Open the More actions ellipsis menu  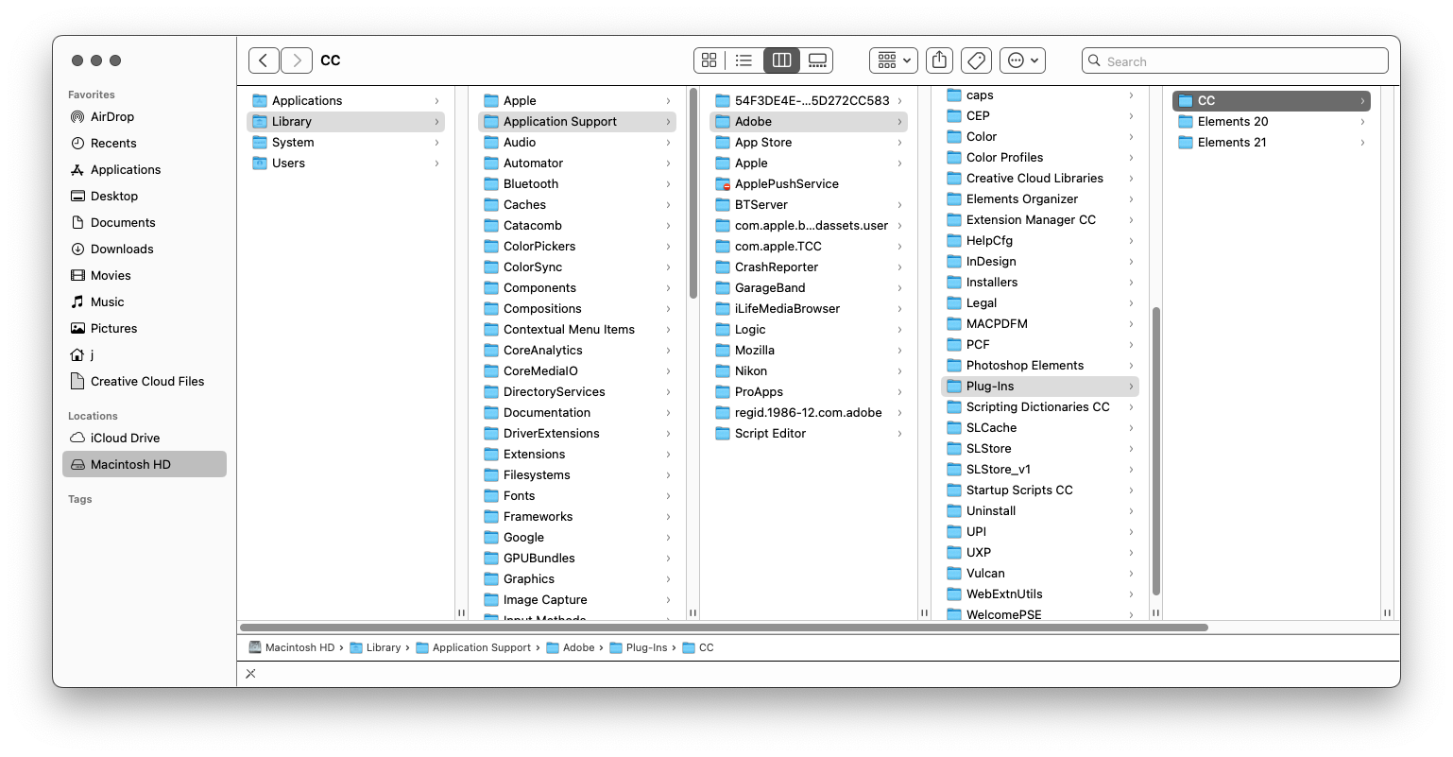click(1022, 60)
